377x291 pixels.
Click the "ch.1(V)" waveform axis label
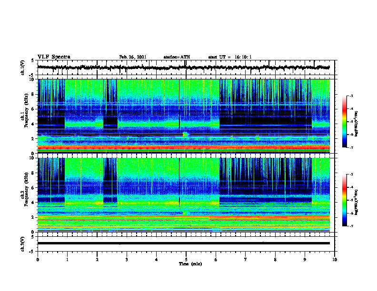click(23, 68)
